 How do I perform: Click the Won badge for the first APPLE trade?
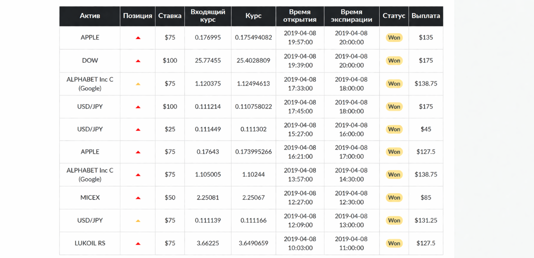click(x=394, y=37)
